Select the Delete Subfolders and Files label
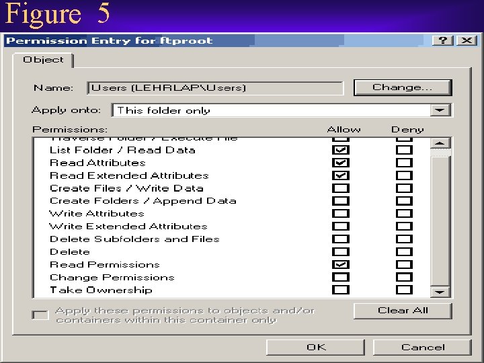The width and height of the screenshot is (484, 363). 134,239
